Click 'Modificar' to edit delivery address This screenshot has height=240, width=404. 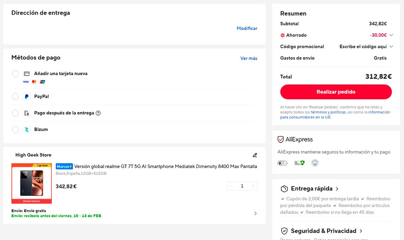pos(247,28)
